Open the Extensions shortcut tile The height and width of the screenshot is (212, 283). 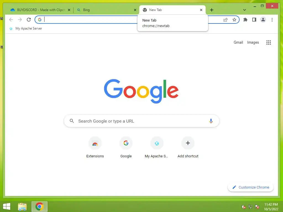(95, 148)
